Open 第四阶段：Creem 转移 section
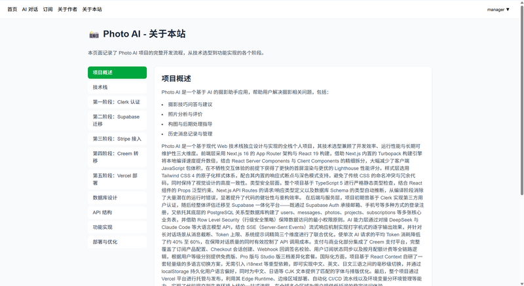Image resolution: width=524 pixels, height=286 pixels. [117, 157]
